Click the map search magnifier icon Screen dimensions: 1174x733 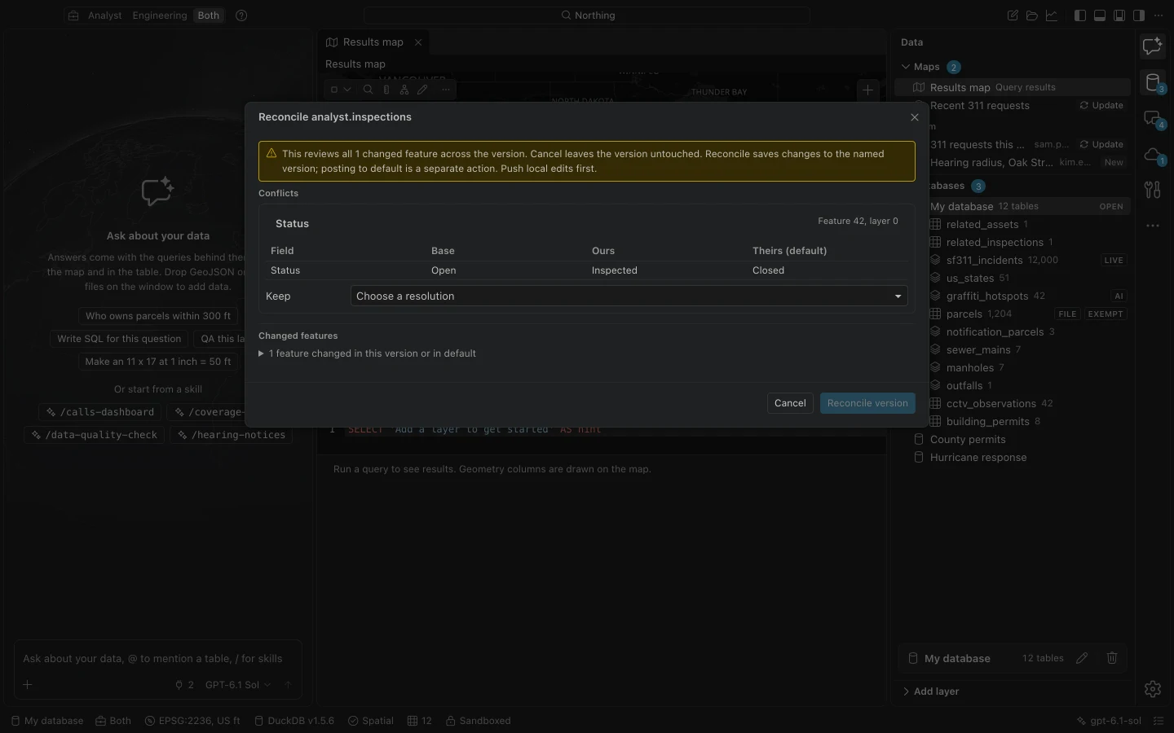[368, 90]
